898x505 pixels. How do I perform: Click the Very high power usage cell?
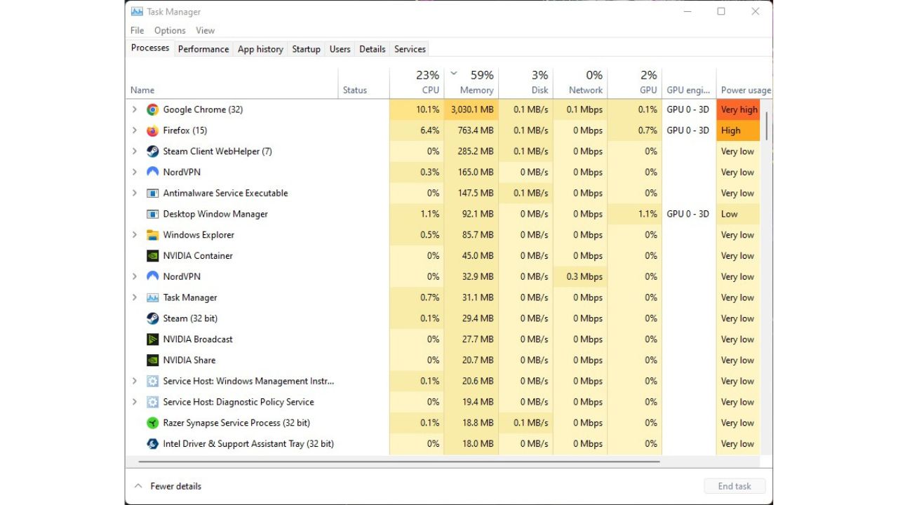(x=739, y=109)
